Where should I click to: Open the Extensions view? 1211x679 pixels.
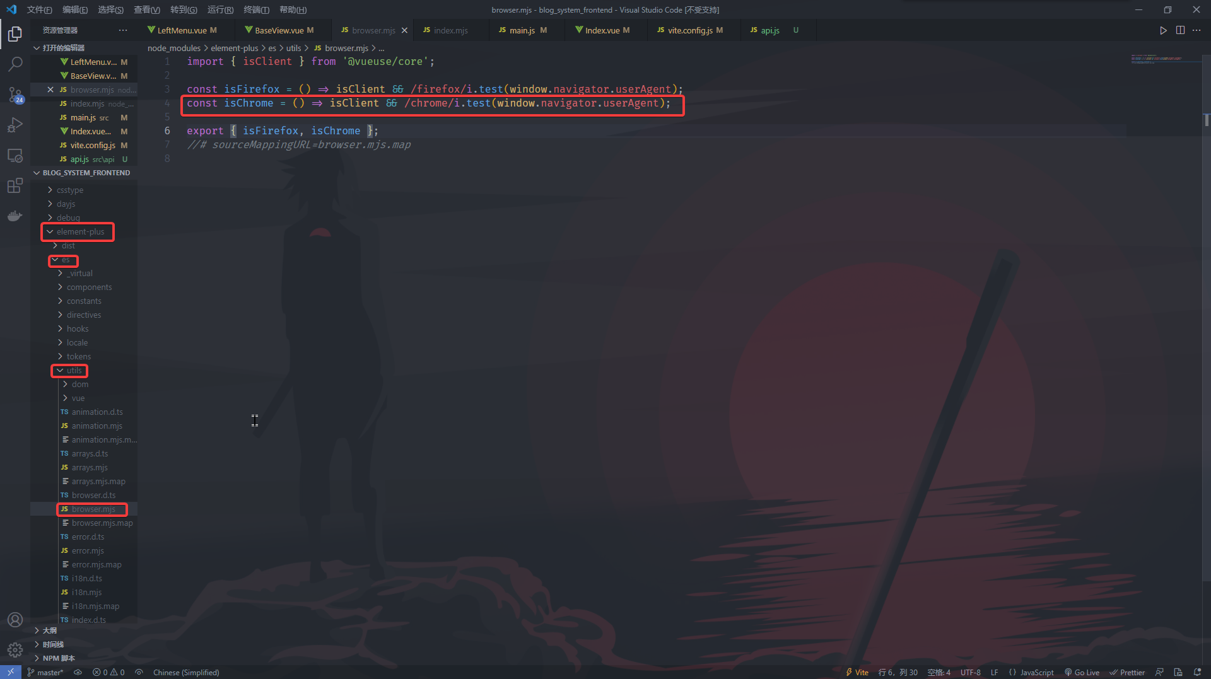point(15,185)
